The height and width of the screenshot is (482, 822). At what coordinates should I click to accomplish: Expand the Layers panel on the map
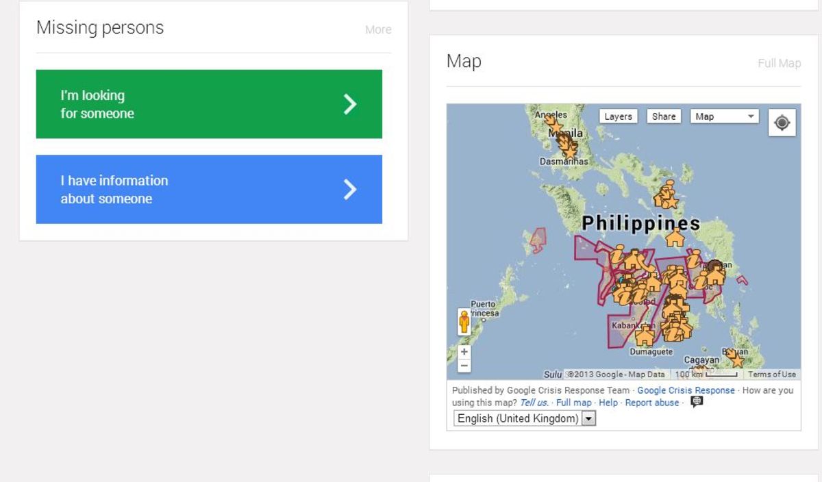(x=618, y=116)
